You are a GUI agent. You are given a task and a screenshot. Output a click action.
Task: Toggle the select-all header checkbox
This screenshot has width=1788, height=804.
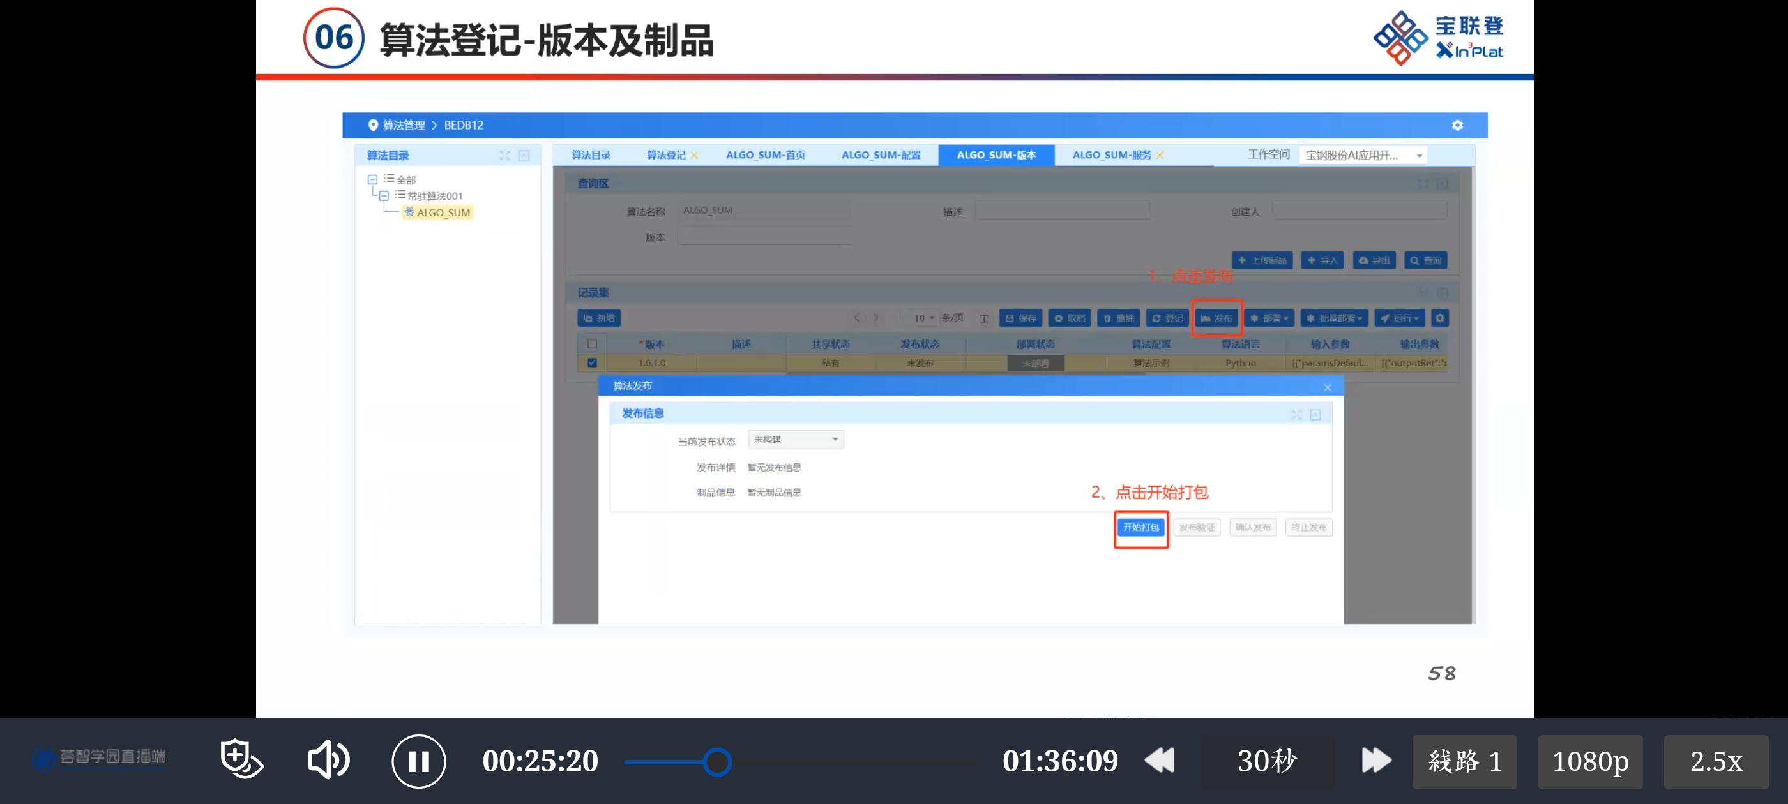click(592, 343)
